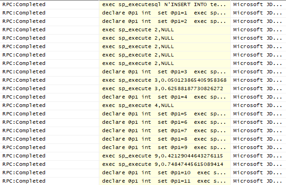Click RPC:Completed in the @p1=6 row
This screenshot has width=286, height=185.
(x=24, y=122)
